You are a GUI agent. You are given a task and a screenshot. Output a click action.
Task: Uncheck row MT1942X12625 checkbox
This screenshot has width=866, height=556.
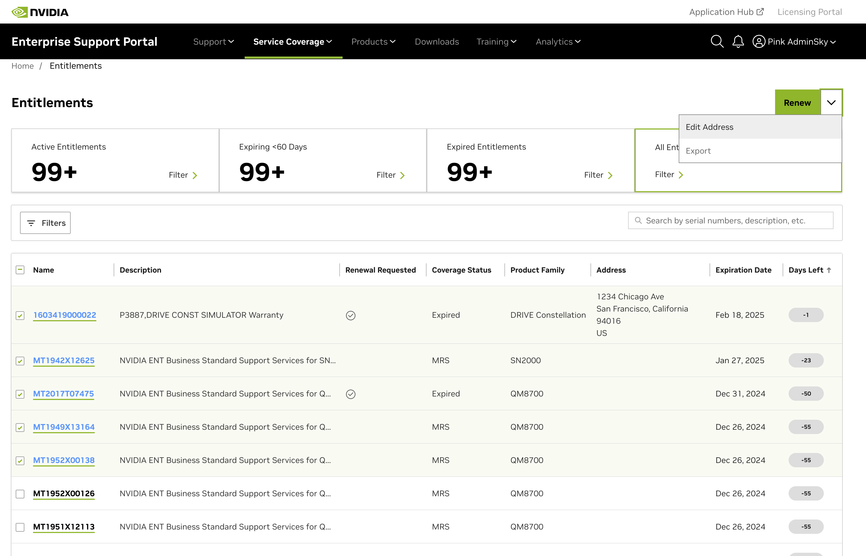click(x=20, y=361)
